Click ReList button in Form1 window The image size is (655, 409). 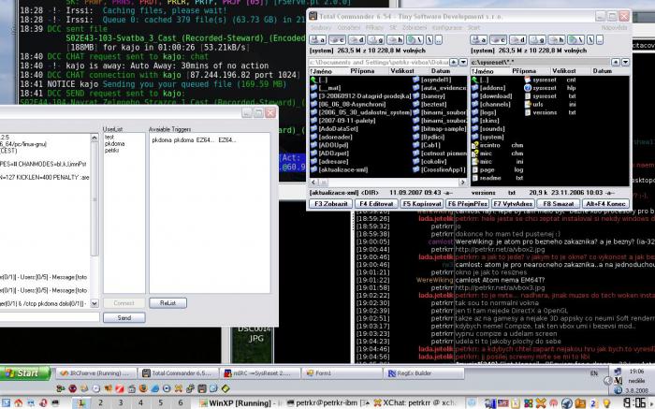tap(167, 303)
